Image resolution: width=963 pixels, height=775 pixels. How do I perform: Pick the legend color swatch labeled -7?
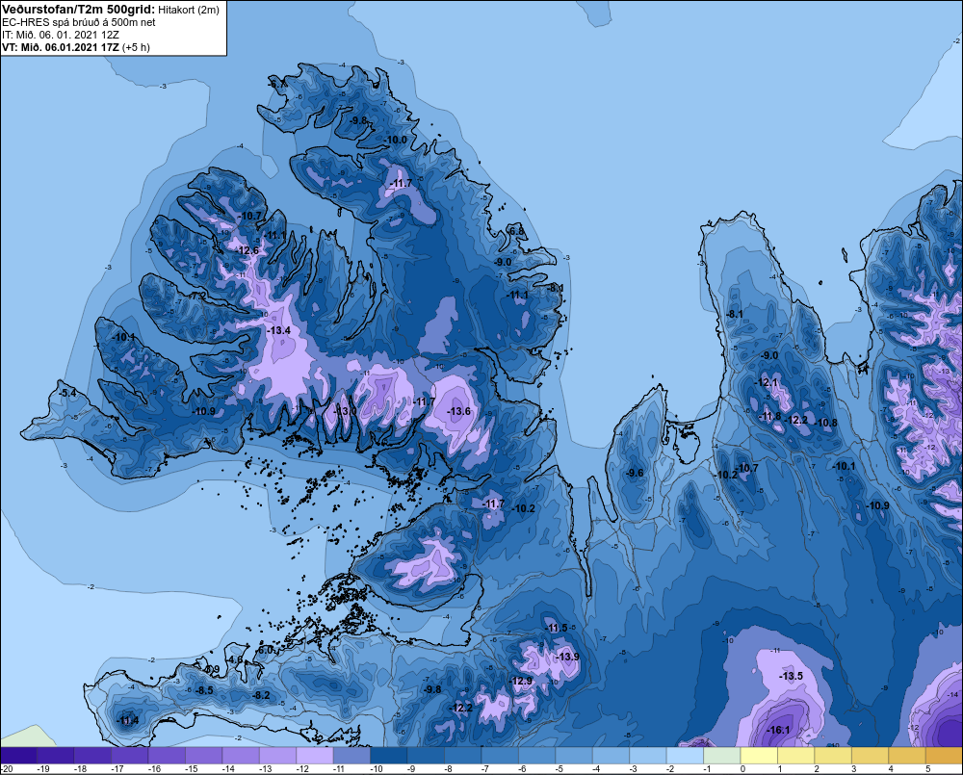[500, 755]
